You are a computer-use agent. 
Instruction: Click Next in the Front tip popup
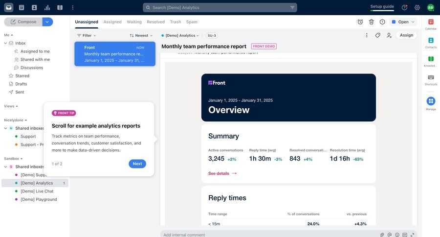coord(137,164)
